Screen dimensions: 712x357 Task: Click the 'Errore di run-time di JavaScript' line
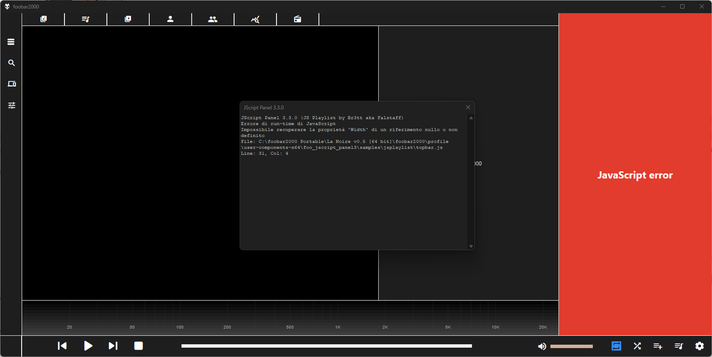click(288, 123)
